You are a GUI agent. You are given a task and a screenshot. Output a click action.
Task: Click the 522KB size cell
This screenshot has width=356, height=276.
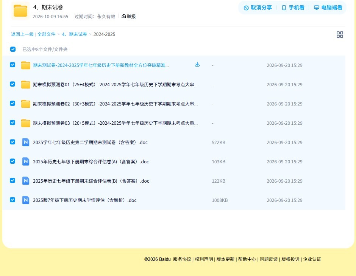pyautogui.click(x=219, y=142)
